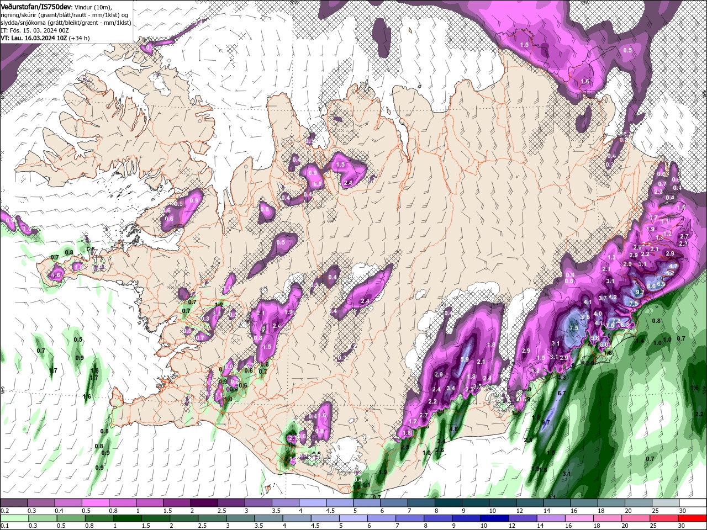Select the deep blue 10 swatch in the bottom scale
Screen dimensions: 707x530
(x=494, y=518)
